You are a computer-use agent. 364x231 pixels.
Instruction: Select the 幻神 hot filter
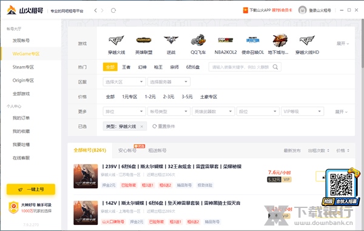click(143, 67)
